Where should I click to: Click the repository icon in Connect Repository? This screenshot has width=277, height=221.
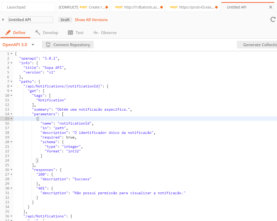(x=48, y=44)
